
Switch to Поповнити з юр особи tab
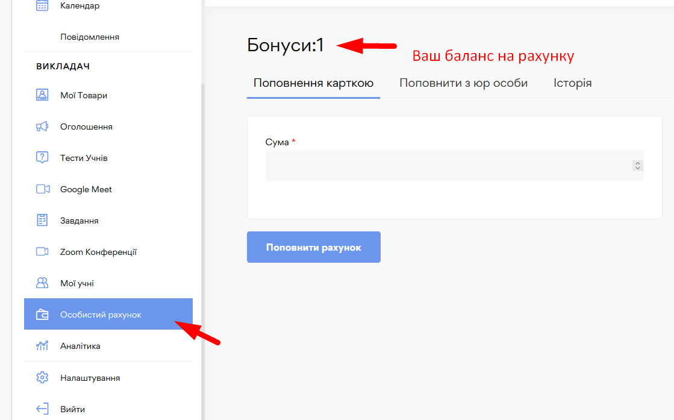click(463, 83)
